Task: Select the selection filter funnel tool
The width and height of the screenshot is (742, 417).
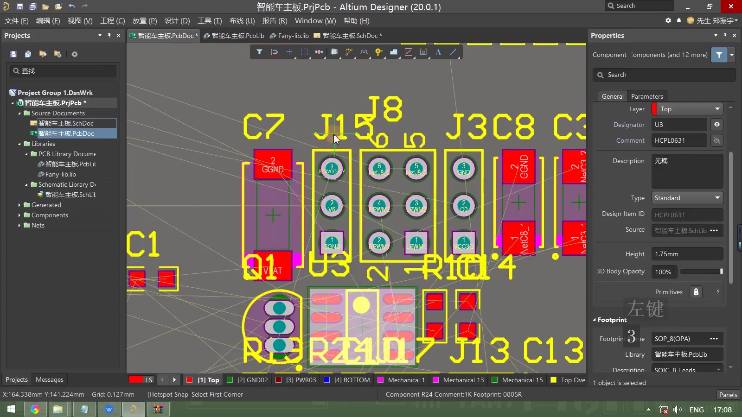Action: 260,52
